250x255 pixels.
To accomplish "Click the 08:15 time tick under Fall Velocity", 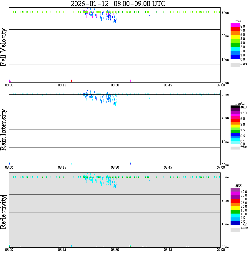I will pos(62,85).
